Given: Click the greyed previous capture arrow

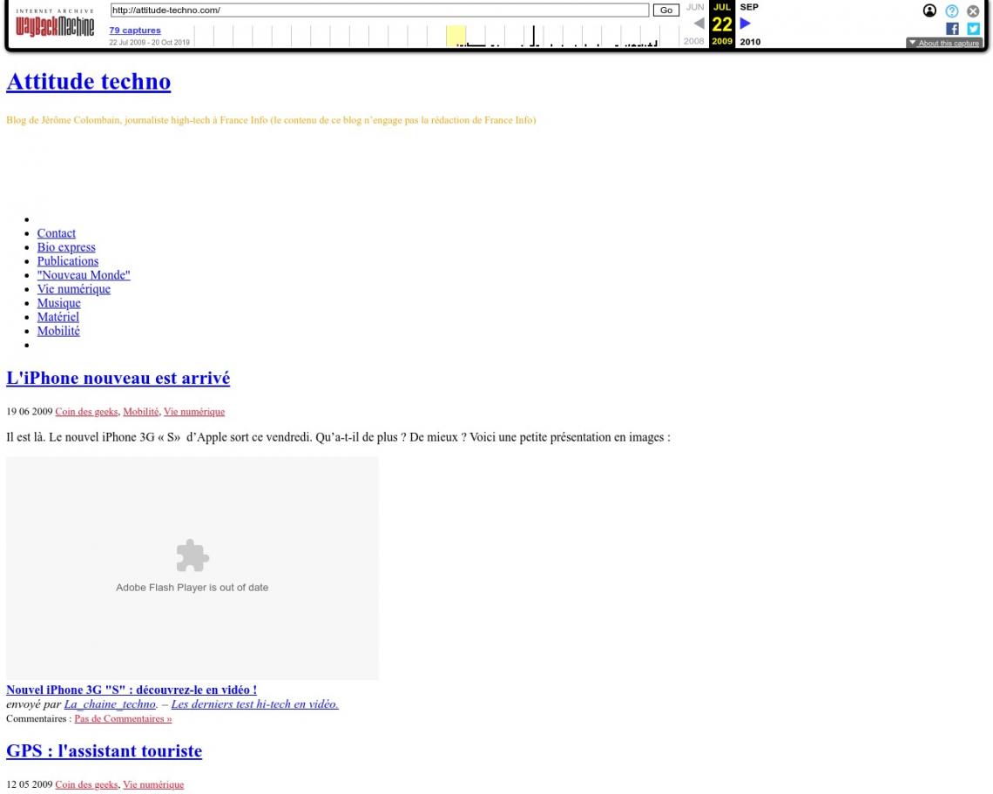Looking at the screenshot, I should 699,24.
